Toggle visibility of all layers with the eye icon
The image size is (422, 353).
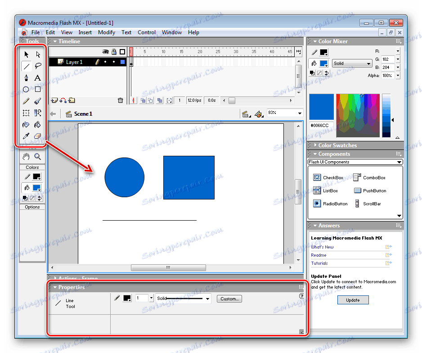(x=106, y=52)
